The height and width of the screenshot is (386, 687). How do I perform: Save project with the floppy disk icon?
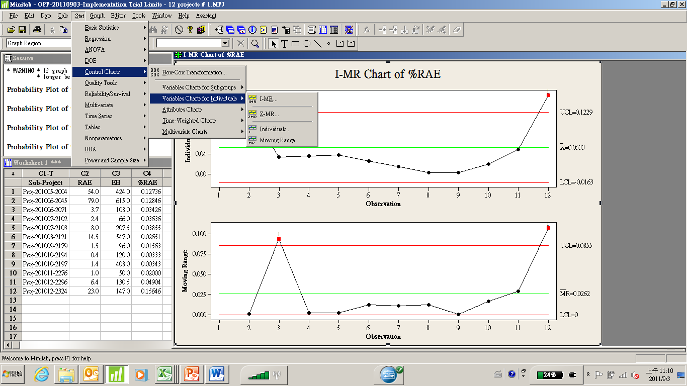point(22,30)
